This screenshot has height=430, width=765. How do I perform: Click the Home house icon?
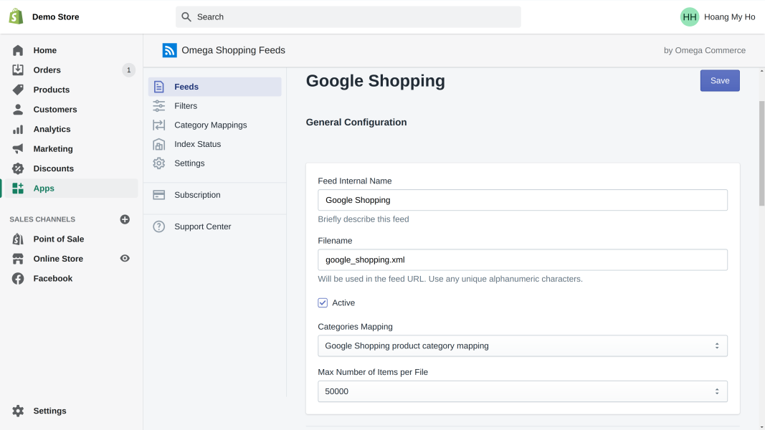(18, 50)
